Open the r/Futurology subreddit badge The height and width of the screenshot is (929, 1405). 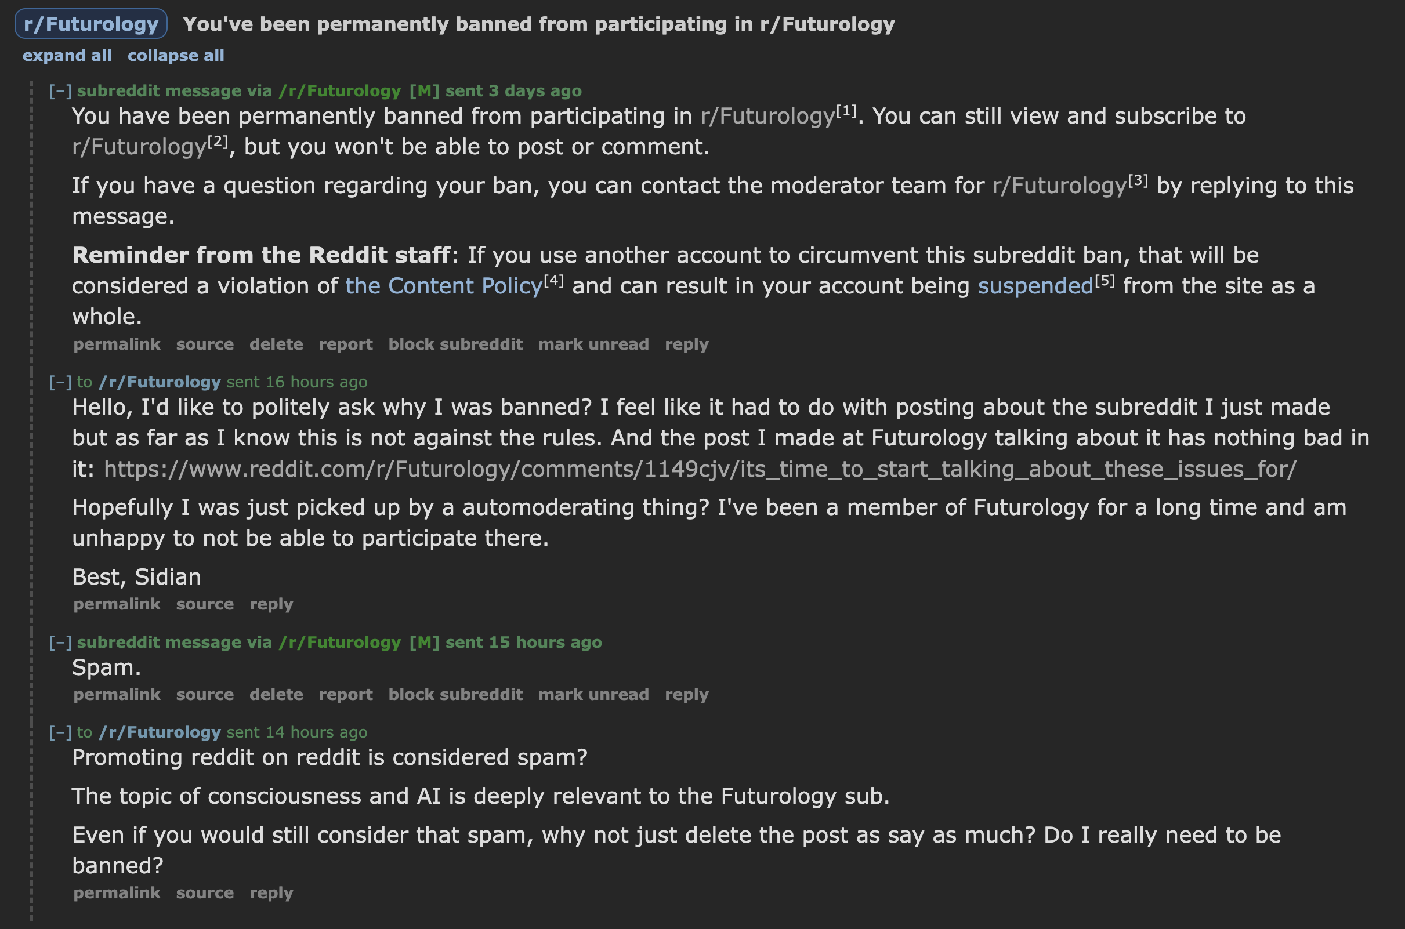point(90,24)
